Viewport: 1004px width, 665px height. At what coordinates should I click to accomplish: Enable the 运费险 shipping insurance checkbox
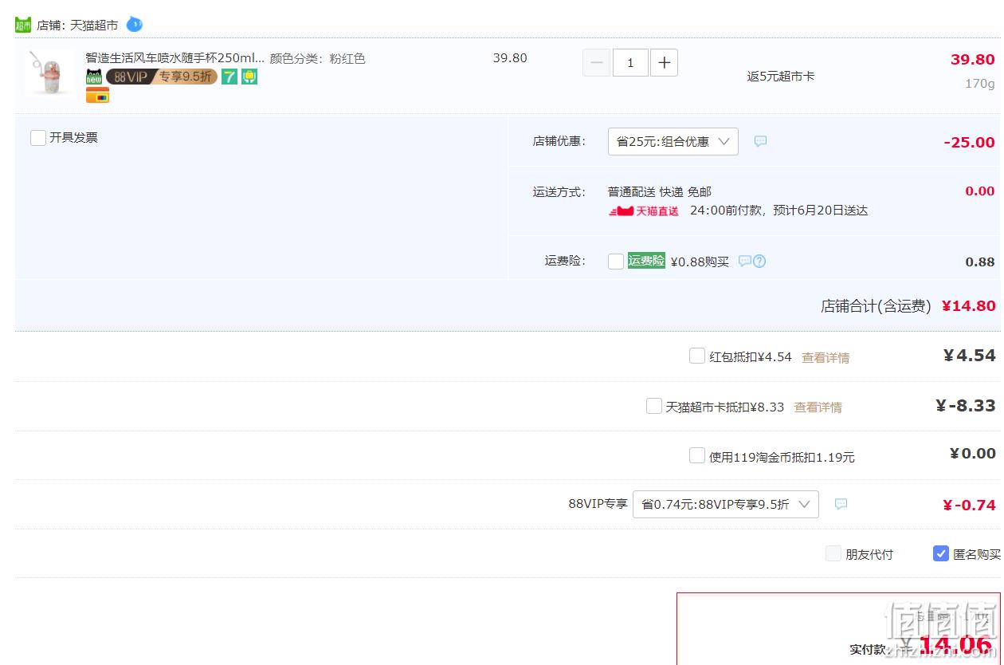pos(616,261)
